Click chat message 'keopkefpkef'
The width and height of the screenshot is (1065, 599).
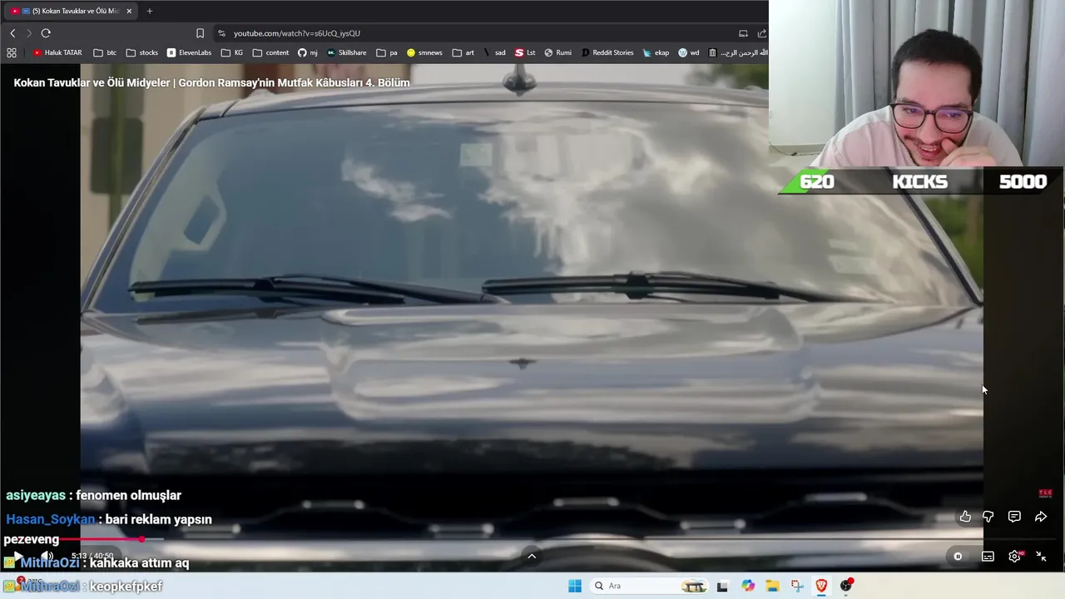tap(126, 587)
